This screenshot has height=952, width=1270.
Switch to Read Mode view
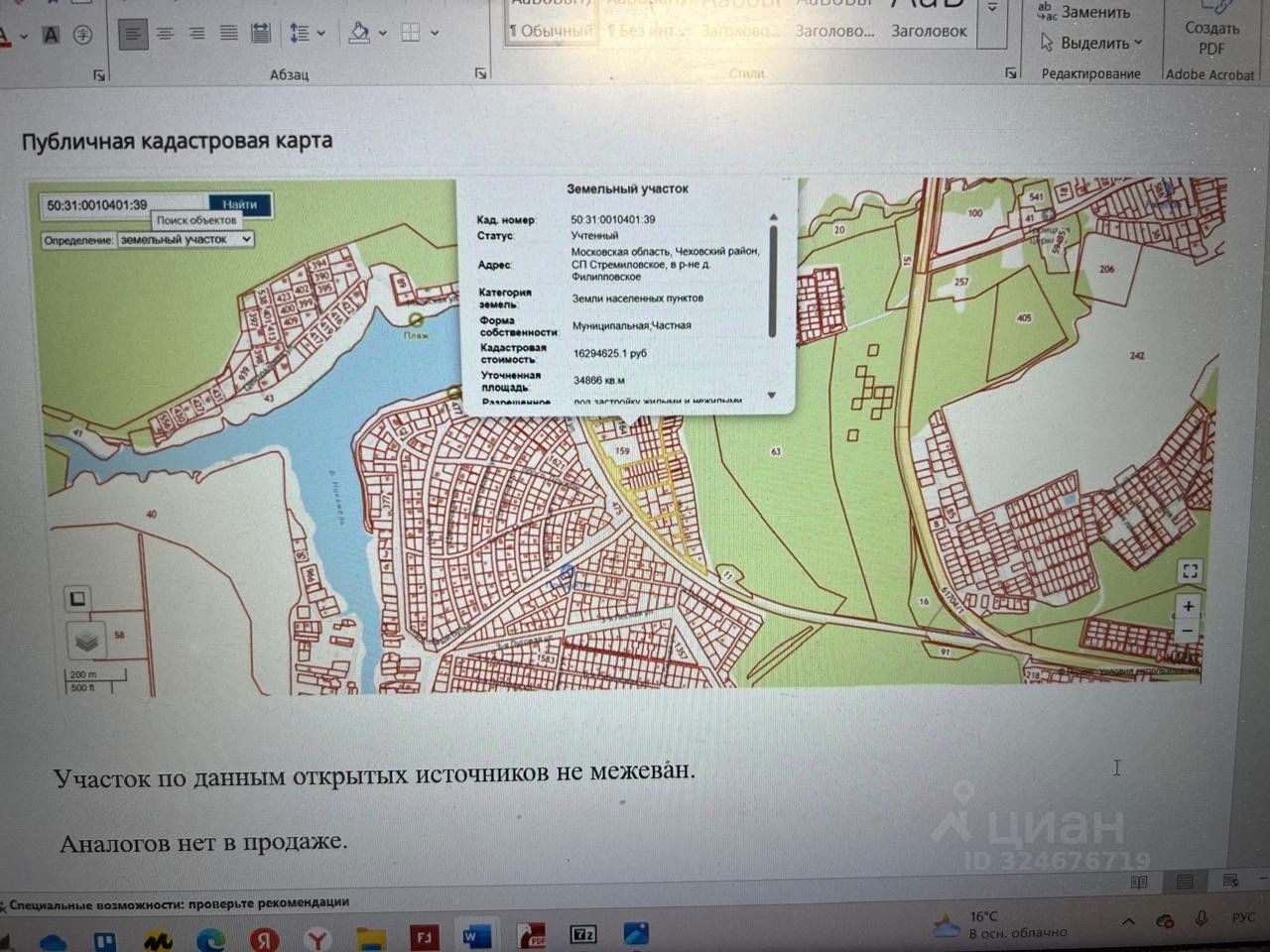tap(1139, 882)
